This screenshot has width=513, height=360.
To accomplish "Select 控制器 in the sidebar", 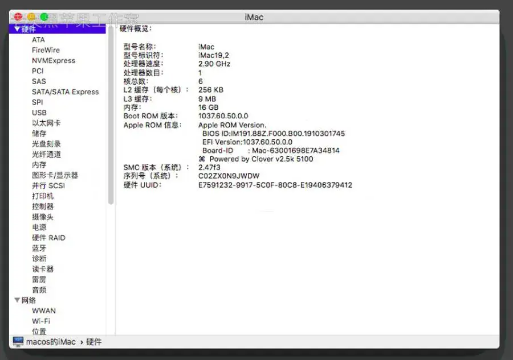I will click(43, 206).
